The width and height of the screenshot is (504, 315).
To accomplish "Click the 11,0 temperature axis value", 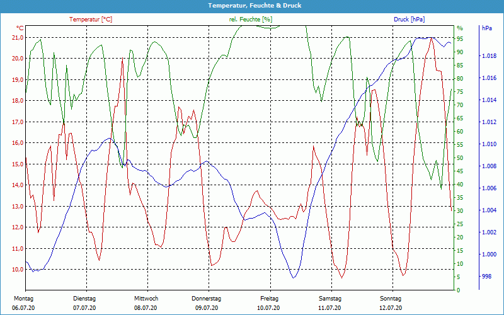I will pos(18,248).
